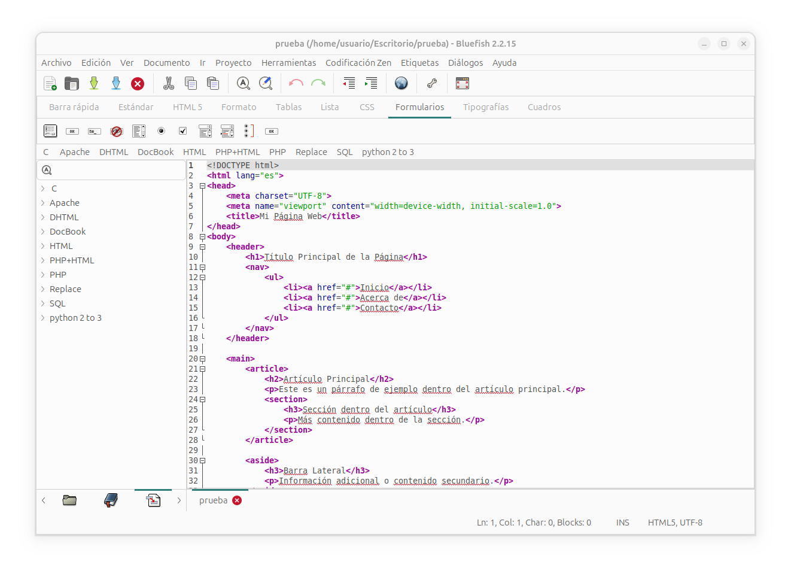Expand the Apache snippets tree node

click(43, 203)
